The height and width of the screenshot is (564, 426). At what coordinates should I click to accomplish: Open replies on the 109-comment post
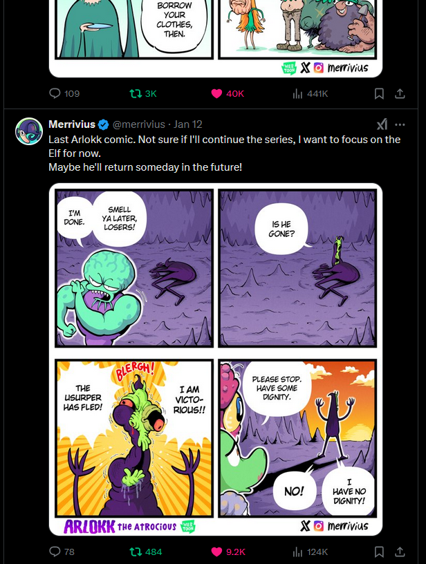click(x=64, y=93)
